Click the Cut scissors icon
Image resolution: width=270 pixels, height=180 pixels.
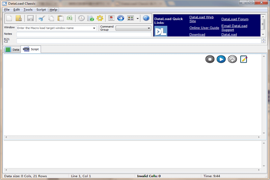[x=42, y=18]
